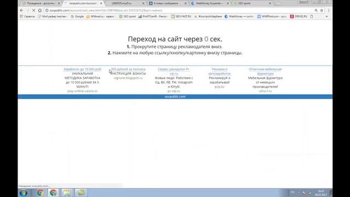Switch to the socpublic.com/account tab
Image resolution: width=350 pixels, height=197 pixels.
[84, 3]
